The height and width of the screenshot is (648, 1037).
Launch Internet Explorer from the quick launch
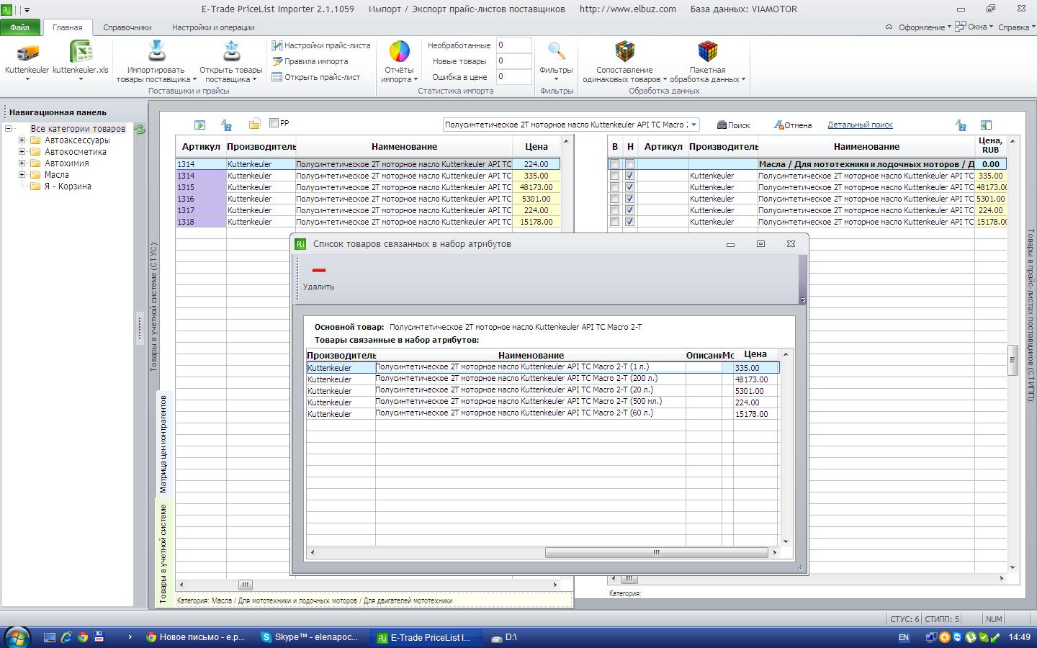[66, 637]
